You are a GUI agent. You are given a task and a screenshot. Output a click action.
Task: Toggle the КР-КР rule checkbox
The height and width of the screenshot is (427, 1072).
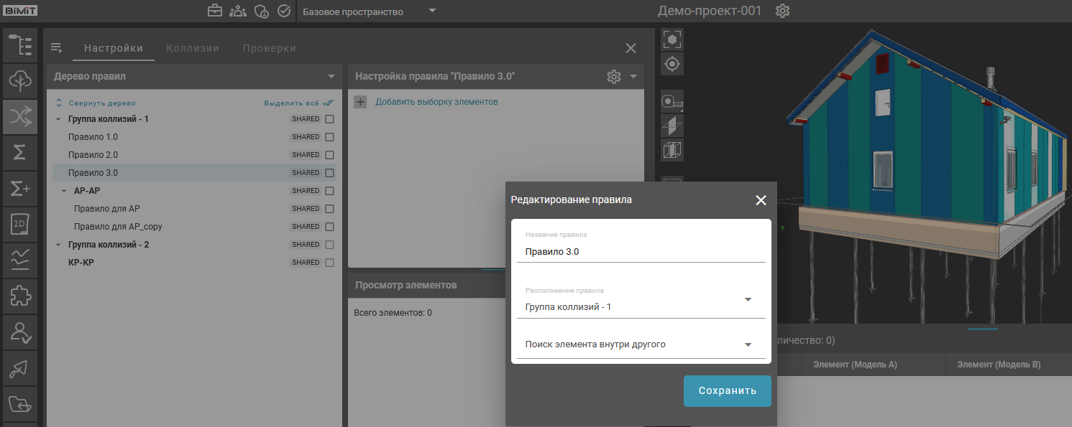[329, 263]
